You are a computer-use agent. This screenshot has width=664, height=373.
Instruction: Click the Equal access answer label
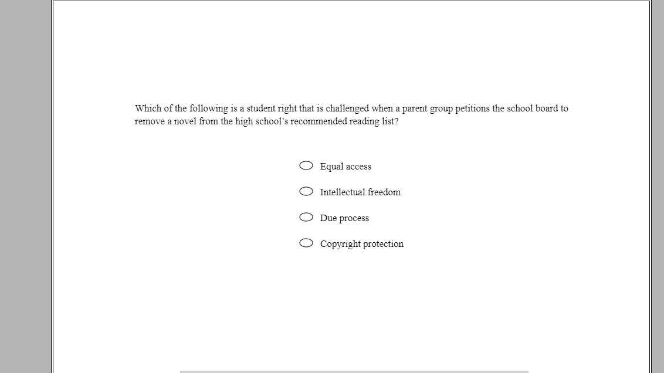[x=345, y=167]
